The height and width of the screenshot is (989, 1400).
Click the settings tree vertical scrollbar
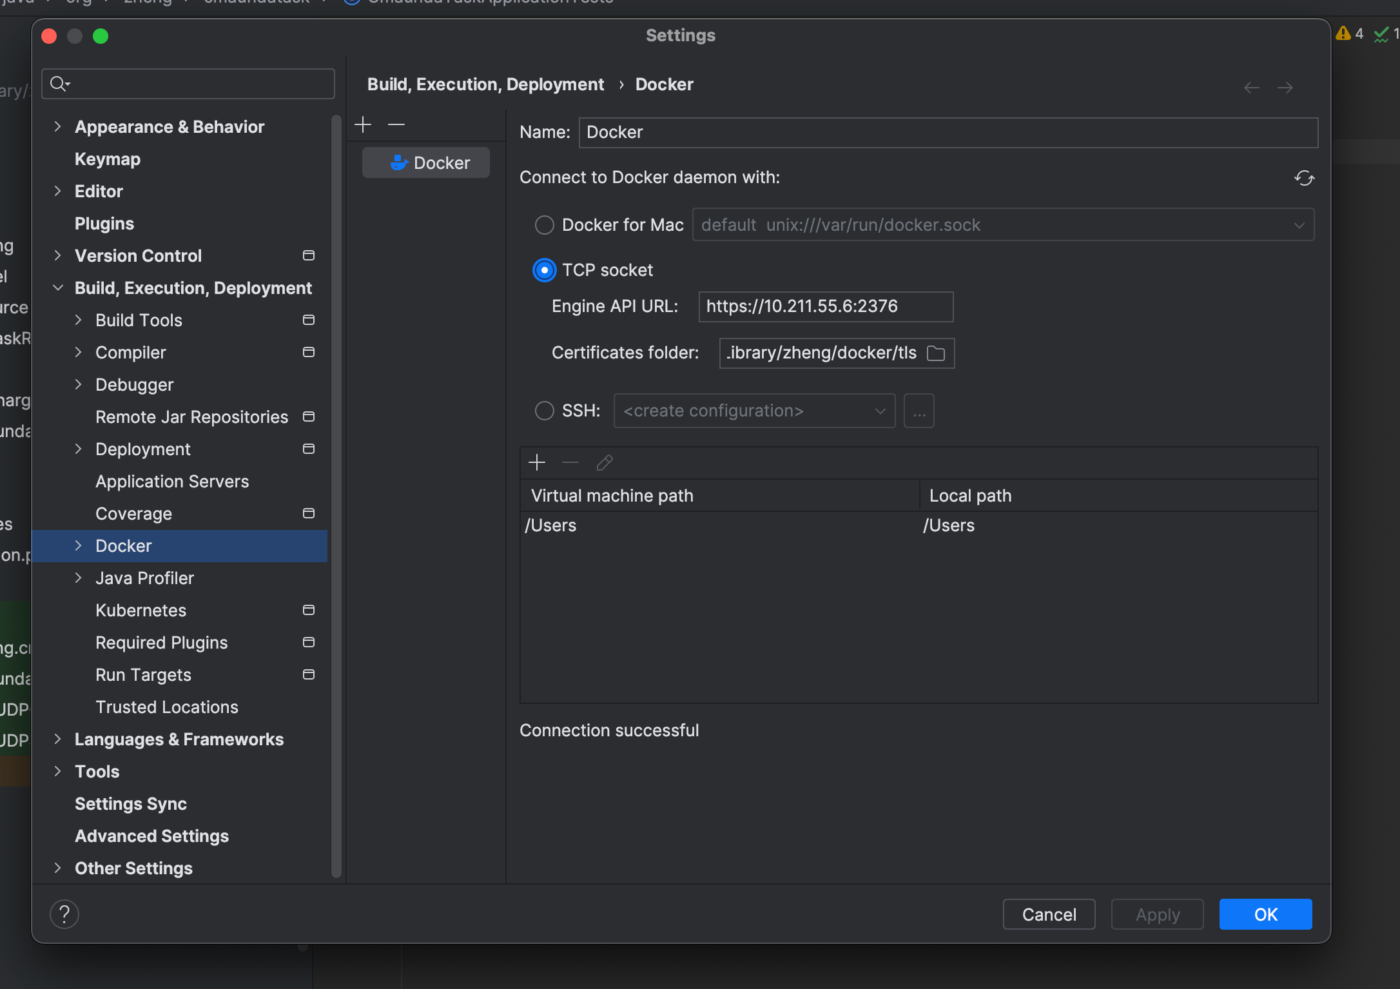336,496
